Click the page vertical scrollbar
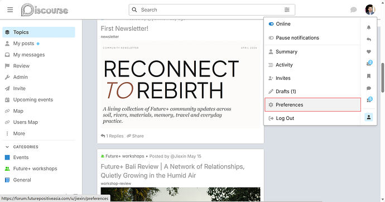The image size is (385, 202). point(383,78)
